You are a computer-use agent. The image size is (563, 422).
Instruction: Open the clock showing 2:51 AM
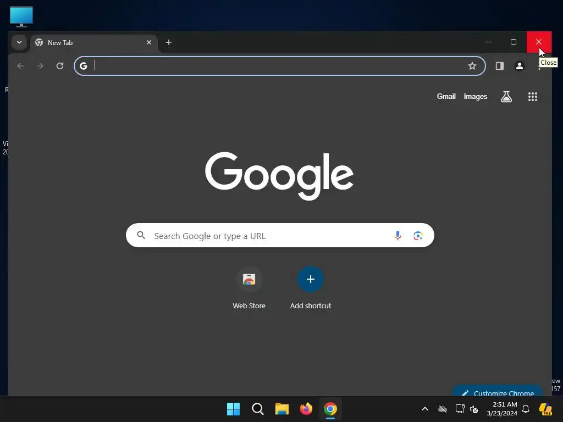tap(501, 409)
